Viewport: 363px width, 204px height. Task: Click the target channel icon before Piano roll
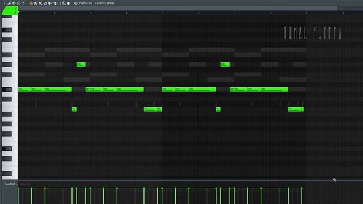pyautogui.click(x=76, y=3)
